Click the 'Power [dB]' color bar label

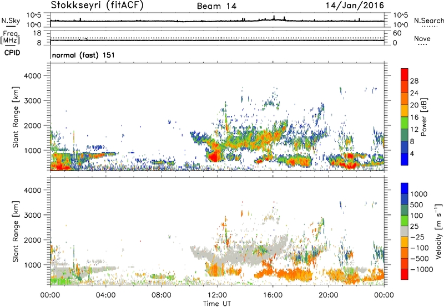pos(423,117)
